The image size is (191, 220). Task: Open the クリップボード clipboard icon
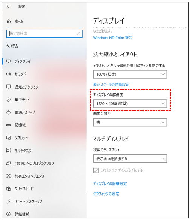click(8, 189)
